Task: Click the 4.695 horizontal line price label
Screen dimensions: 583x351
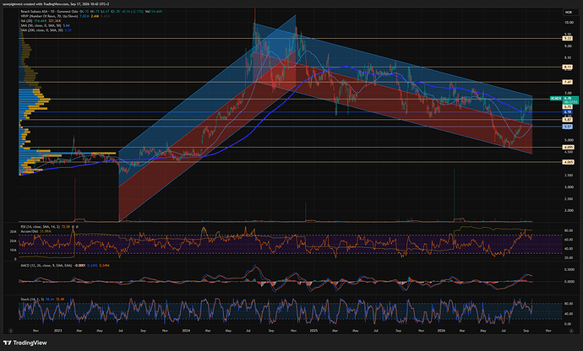Action: 568,147
